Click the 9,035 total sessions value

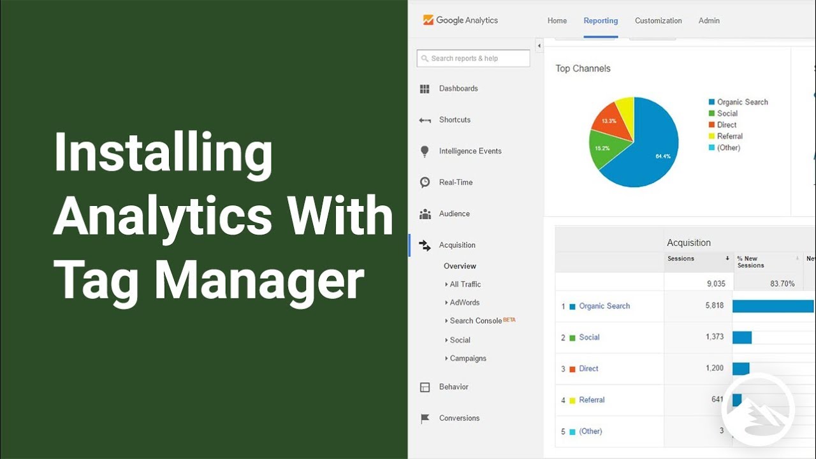(x=716, y=284)
